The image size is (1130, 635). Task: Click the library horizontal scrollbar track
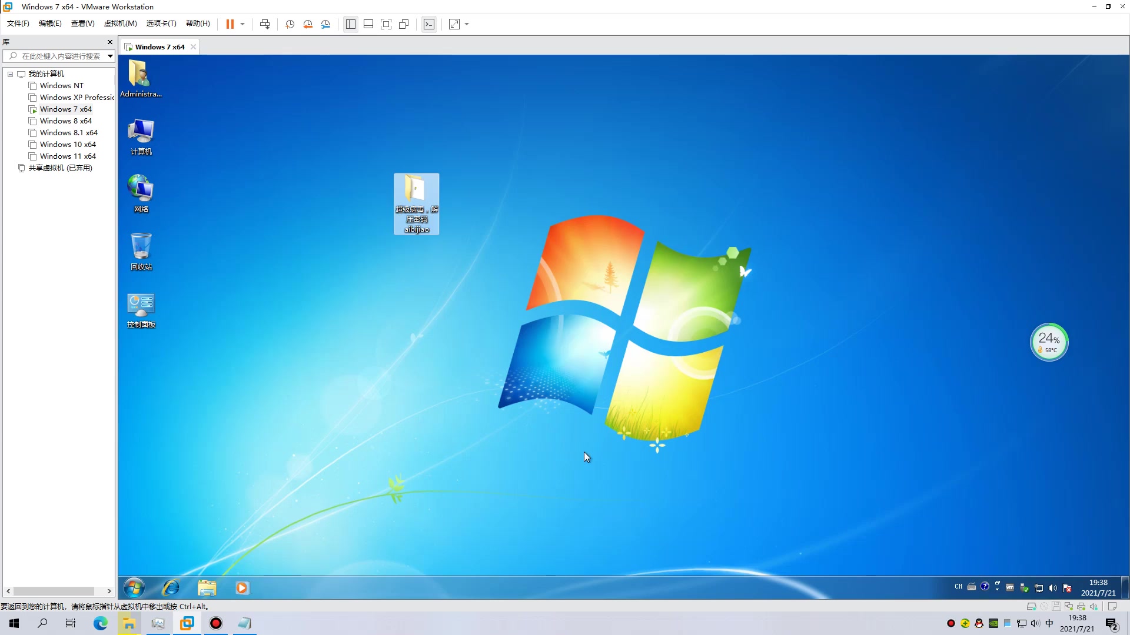tap(59, 591)
